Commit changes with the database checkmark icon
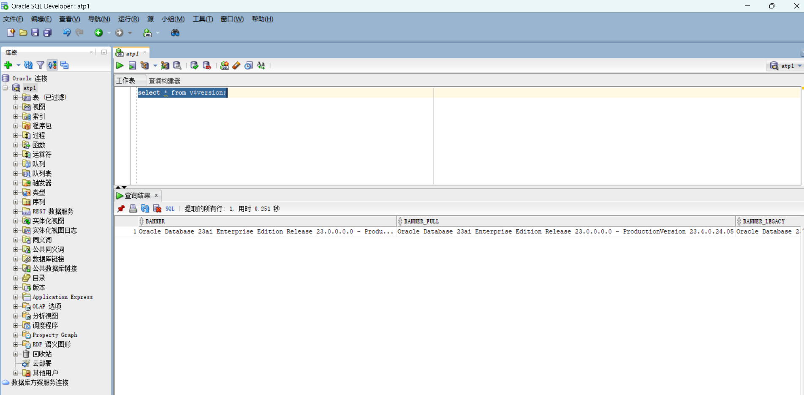 194,65
